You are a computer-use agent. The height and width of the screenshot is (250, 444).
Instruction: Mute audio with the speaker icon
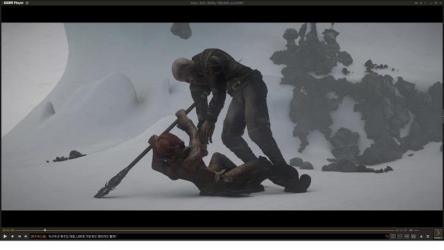tap(411, 231)
